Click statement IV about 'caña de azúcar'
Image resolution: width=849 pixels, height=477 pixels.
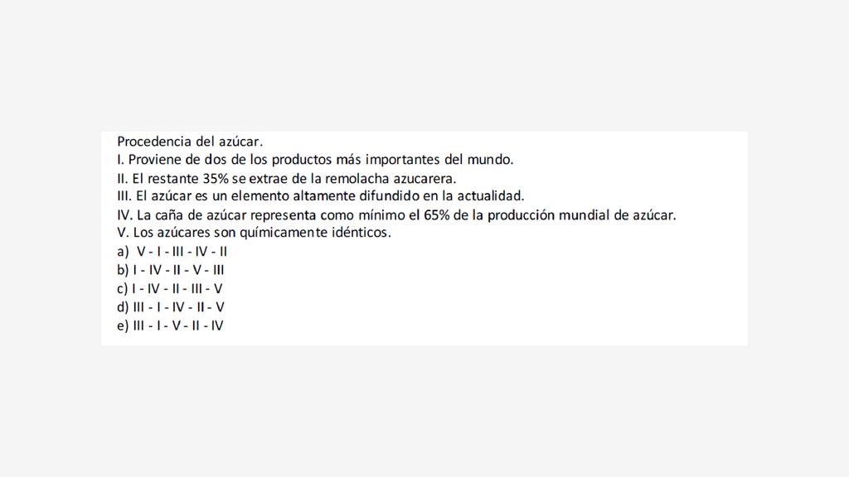(x=396, y=215)
